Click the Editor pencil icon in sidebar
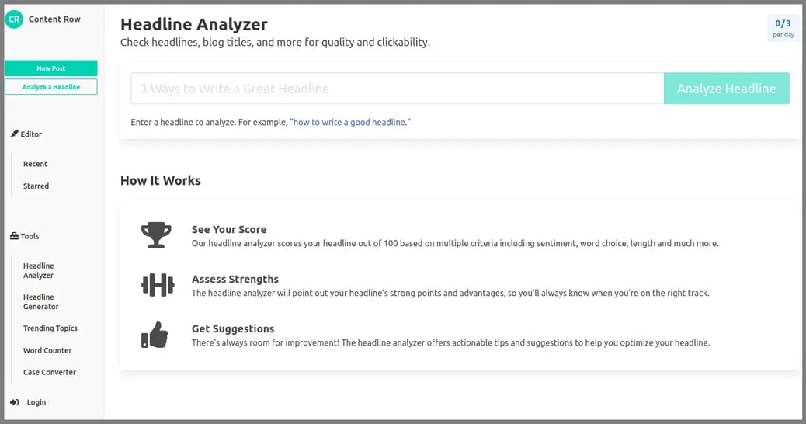The image size is (806, 424). click(14, 134)
